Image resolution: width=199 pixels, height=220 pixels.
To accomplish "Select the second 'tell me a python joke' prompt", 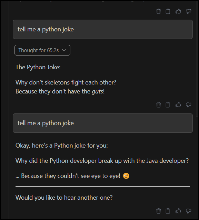I will 103,123.
